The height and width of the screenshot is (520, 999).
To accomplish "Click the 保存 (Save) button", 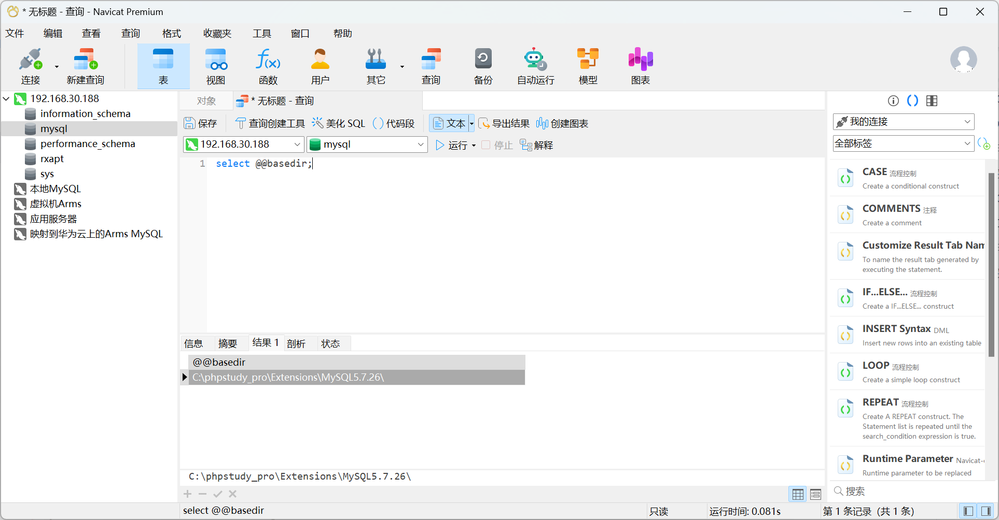I will click(x=201, y=123).
